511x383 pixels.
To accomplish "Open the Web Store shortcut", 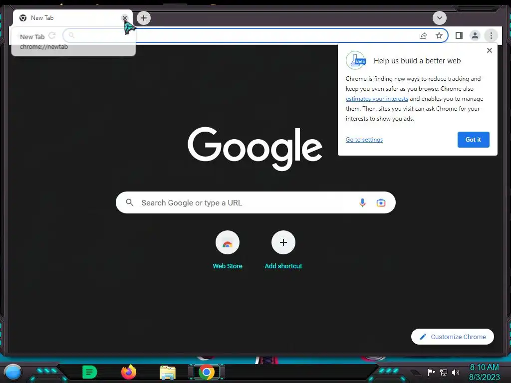I will [228, 243].
